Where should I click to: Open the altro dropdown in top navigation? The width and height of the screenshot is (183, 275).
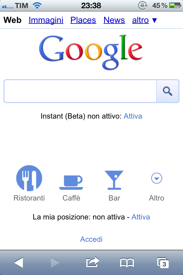tap(140, 20)
